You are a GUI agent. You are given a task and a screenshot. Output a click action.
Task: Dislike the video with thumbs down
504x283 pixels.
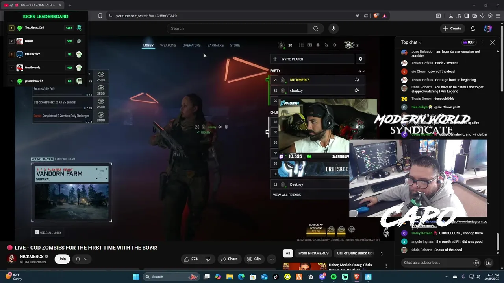coord(208,259)
